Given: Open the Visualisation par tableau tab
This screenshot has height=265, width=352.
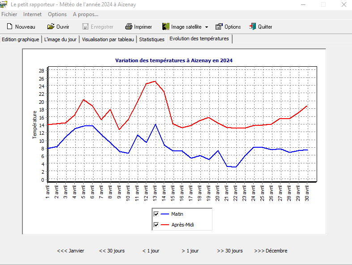Looking at the screenshot, I should coord(108,39).
